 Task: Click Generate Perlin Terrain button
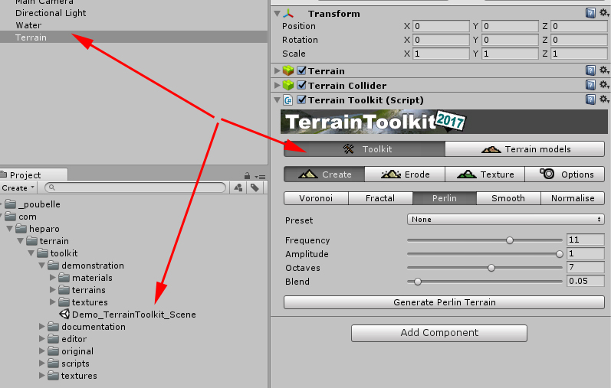444,302
